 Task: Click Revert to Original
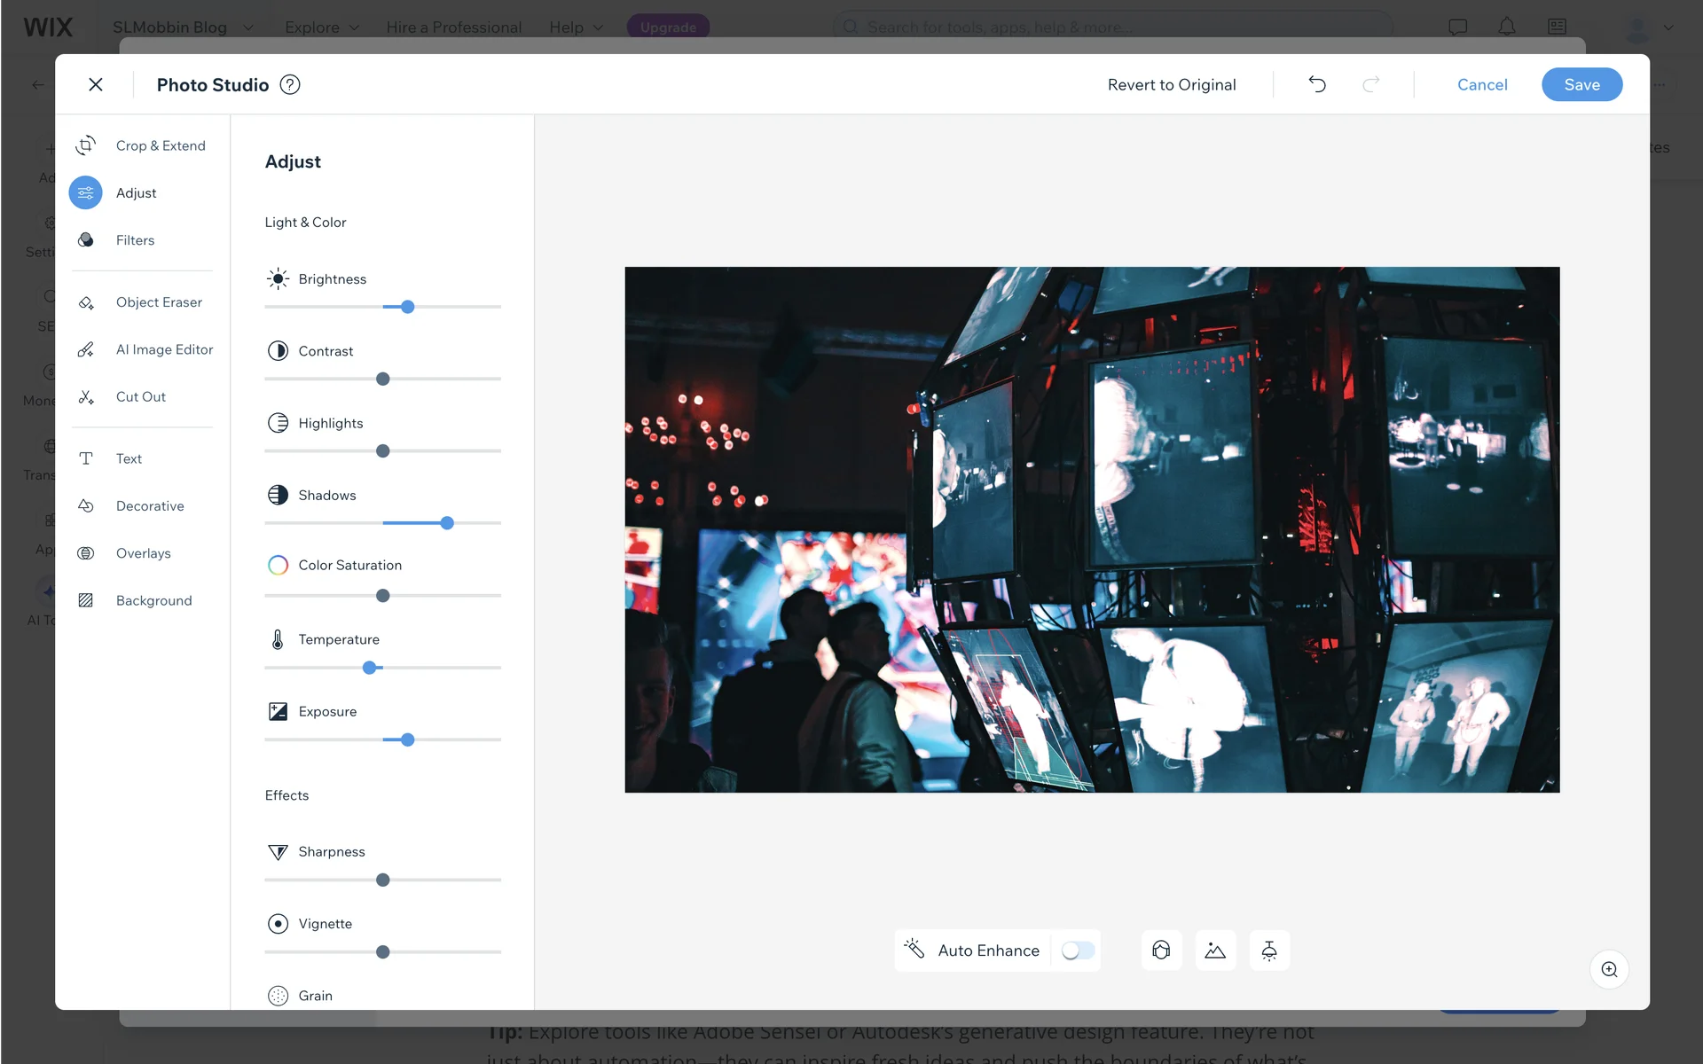(1171, 84)
